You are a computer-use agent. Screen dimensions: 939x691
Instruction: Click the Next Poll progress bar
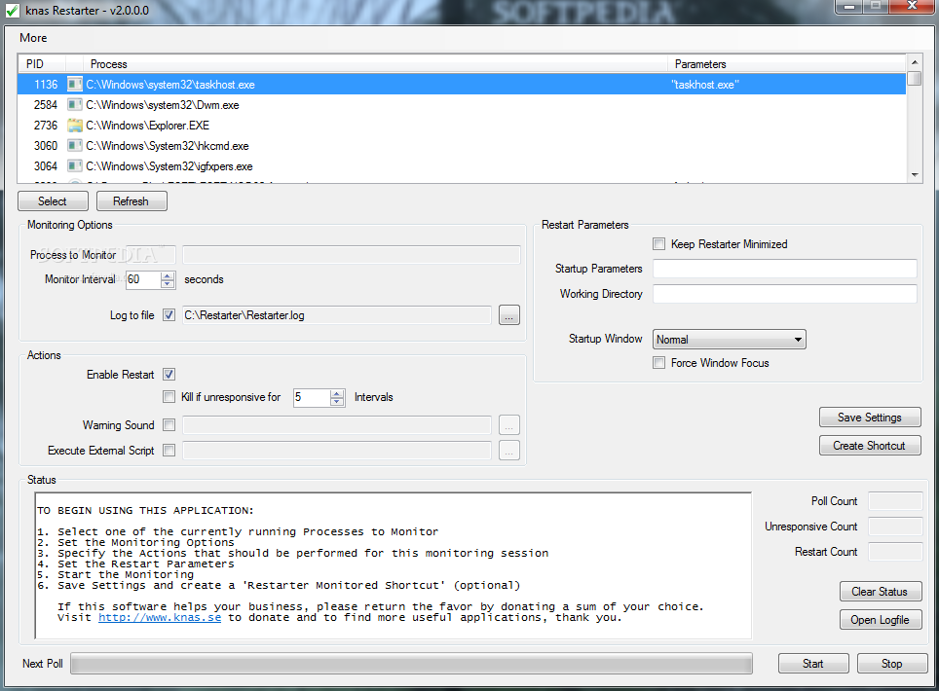411,663
